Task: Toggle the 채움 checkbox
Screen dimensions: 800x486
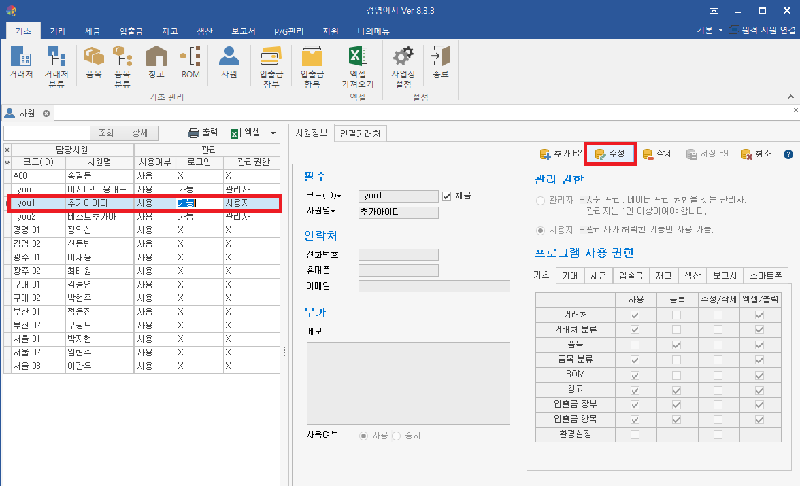Action: click(x=447, y=196)
